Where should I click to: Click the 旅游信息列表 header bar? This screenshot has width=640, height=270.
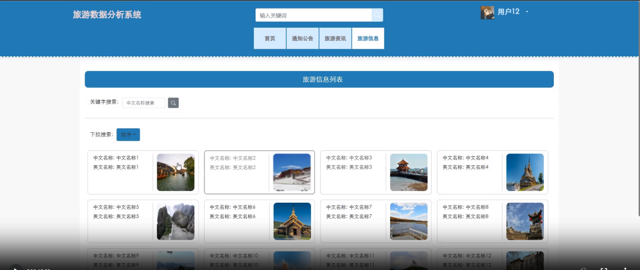319,79
